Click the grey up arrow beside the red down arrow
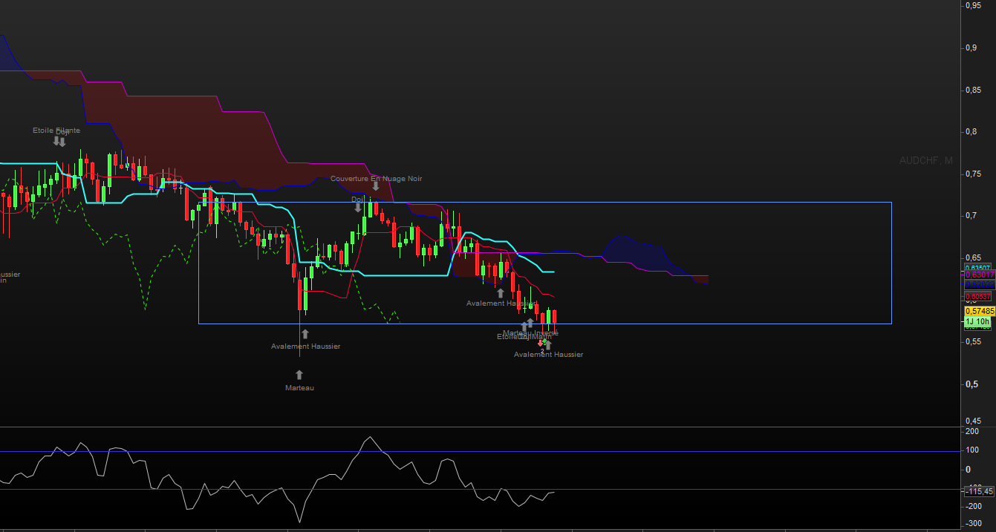This screenshot has width=996, height=532. pos(548,345)
